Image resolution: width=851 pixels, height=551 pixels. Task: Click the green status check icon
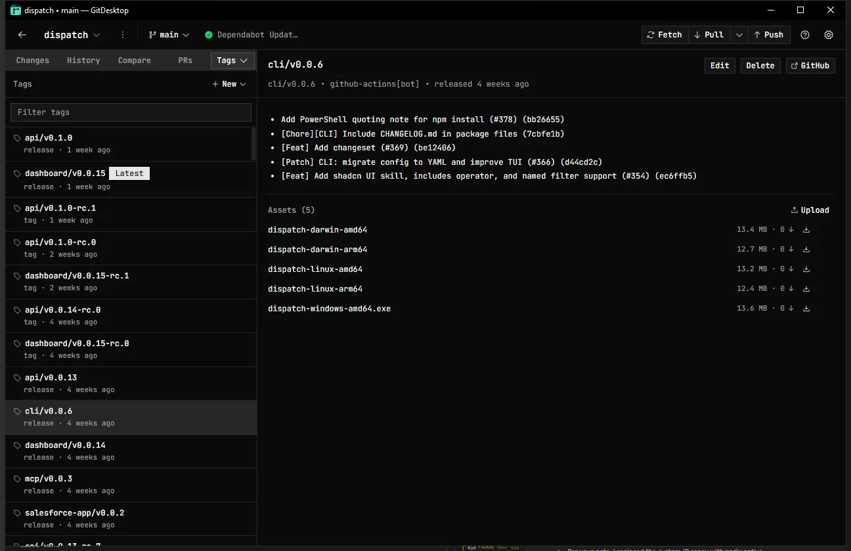point(209,35)
